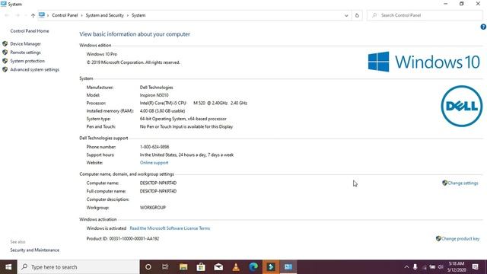The width and height of the screenshot is (487, 274).
Task: Click shield icon beside System protection
Action: tap(5, 61)
